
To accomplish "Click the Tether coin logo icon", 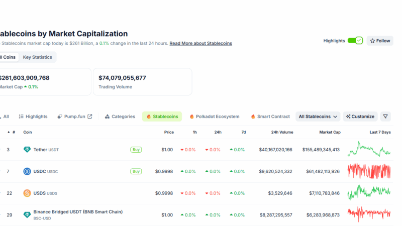I will coord(27,150).
